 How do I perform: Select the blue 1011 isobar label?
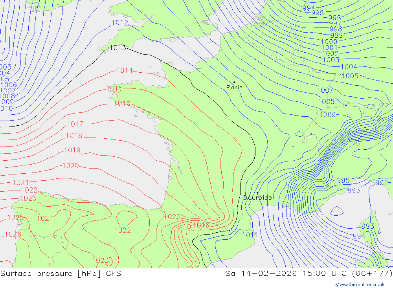[x=250, y=235]
